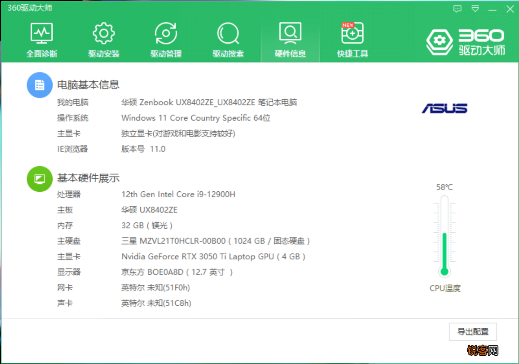519x364 pixels.
Task: Click the 华硕 Zenbook UX8402ZE computer name
Action: click(x=209, y=102)
